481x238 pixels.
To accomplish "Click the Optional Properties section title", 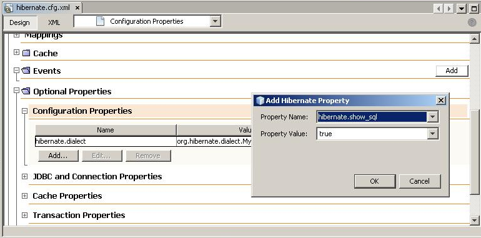I will pyautogui.click(x=72, y=91).
